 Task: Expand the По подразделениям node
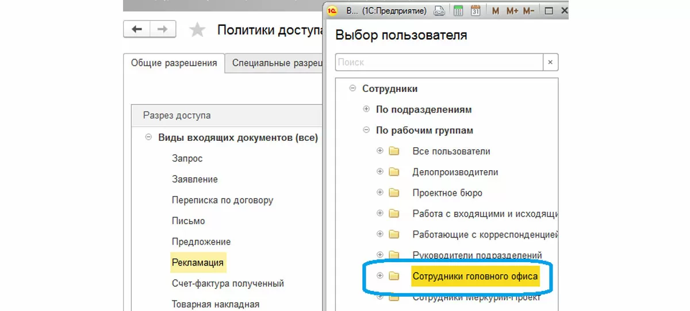[x=366, y=109]
